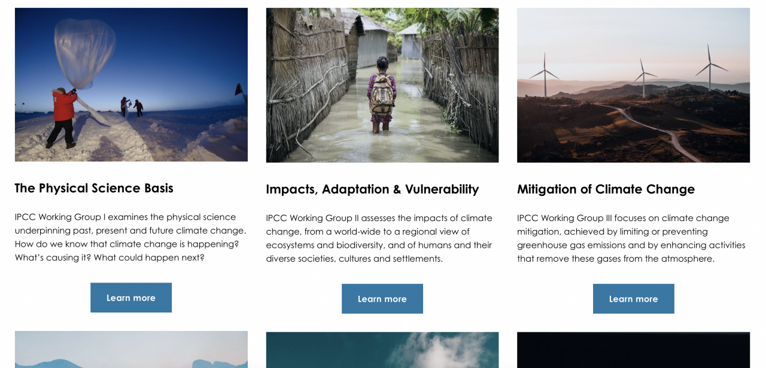766x368 pixels.
Task: Select the flooded village girl photo
Action: (382, 85)
